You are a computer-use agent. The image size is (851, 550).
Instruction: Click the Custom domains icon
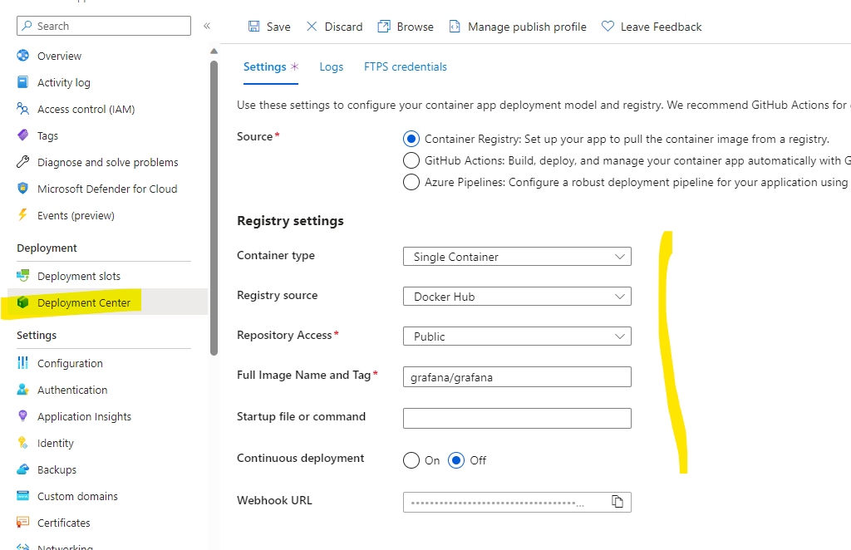22,496
